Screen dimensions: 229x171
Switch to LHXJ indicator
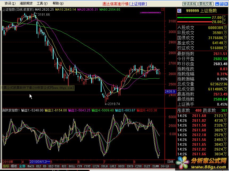coord(113,166)
